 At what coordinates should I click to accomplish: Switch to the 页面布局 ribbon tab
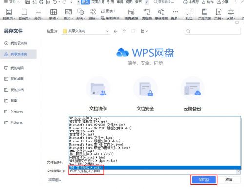(98, 2)
